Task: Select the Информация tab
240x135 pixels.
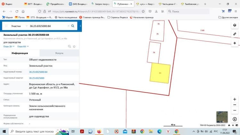Action: 20,53
